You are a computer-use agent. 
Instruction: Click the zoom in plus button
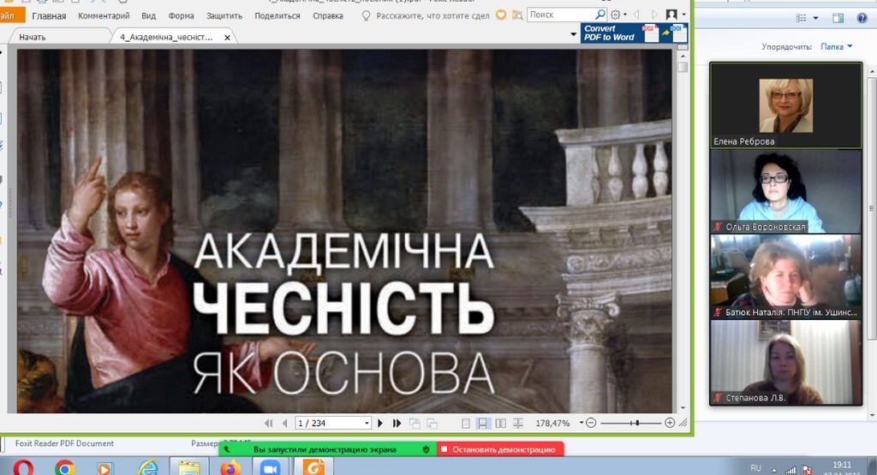[670, 423]
